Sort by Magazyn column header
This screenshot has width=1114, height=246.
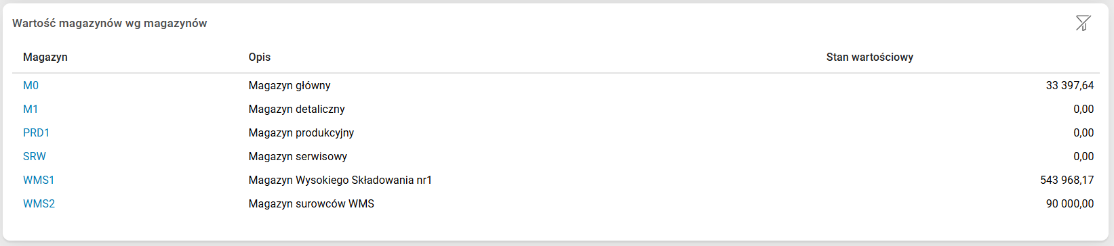tap(45, 57)
